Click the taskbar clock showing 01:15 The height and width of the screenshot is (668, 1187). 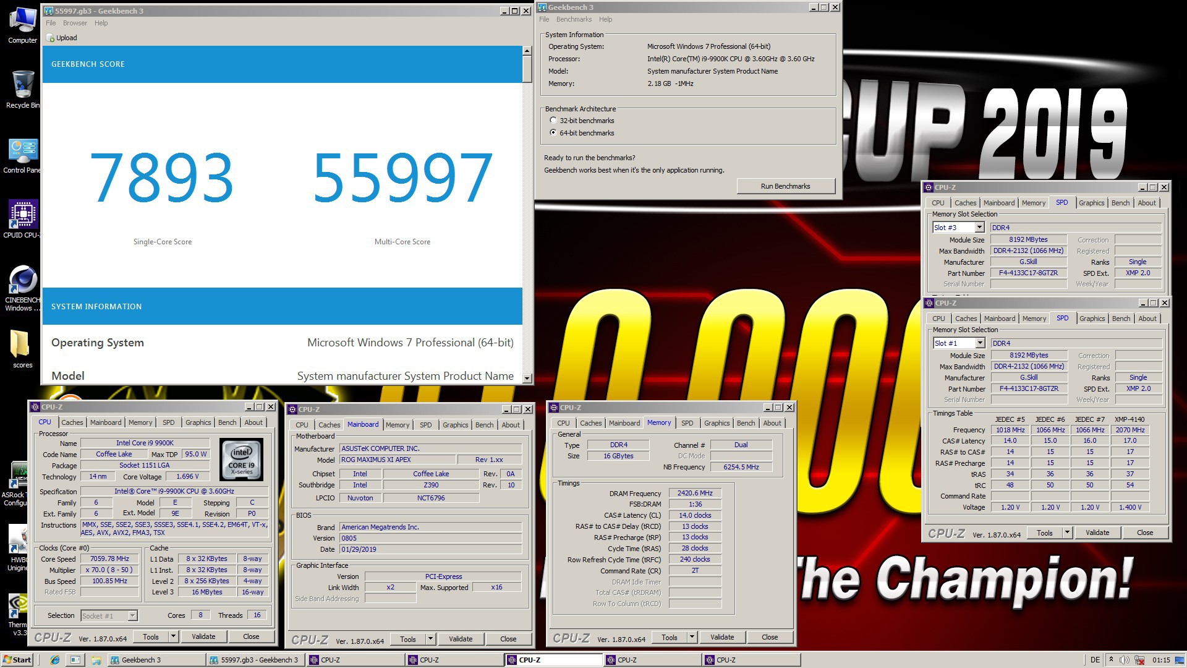(1161, 660)
